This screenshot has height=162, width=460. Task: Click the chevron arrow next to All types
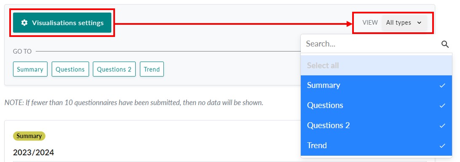[x=419, y=23]
